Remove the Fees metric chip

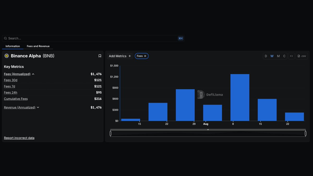pos(145,56)
